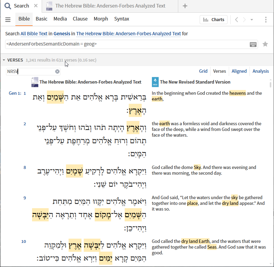Click the Hebrew Bible tab book icon
Screen dimensions: 274x267
[x=49, y=6]
